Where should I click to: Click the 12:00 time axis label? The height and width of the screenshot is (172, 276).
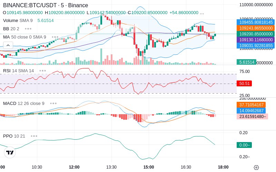[74, 167]
